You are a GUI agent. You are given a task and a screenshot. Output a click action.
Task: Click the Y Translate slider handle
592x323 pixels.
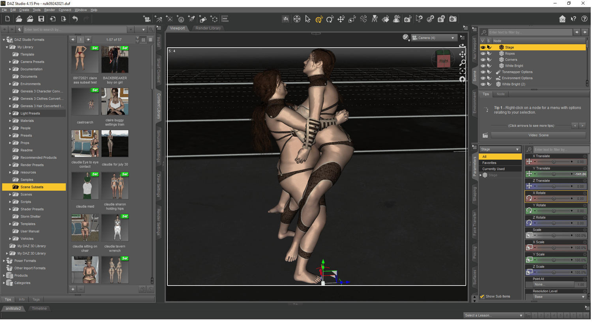(554, 174)
